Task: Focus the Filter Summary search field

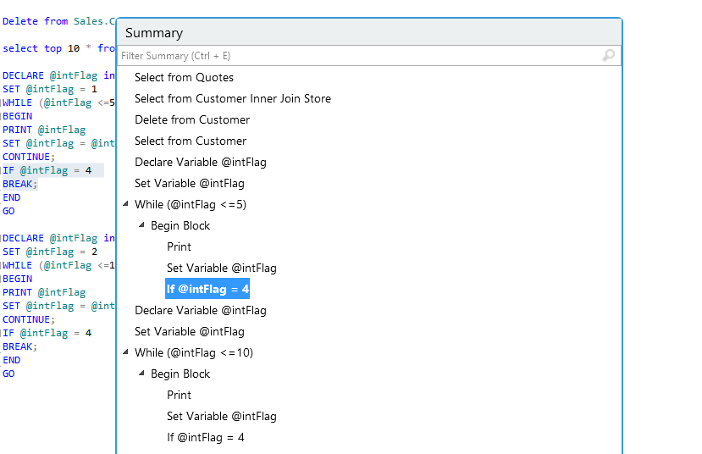Action: point(356,56)
